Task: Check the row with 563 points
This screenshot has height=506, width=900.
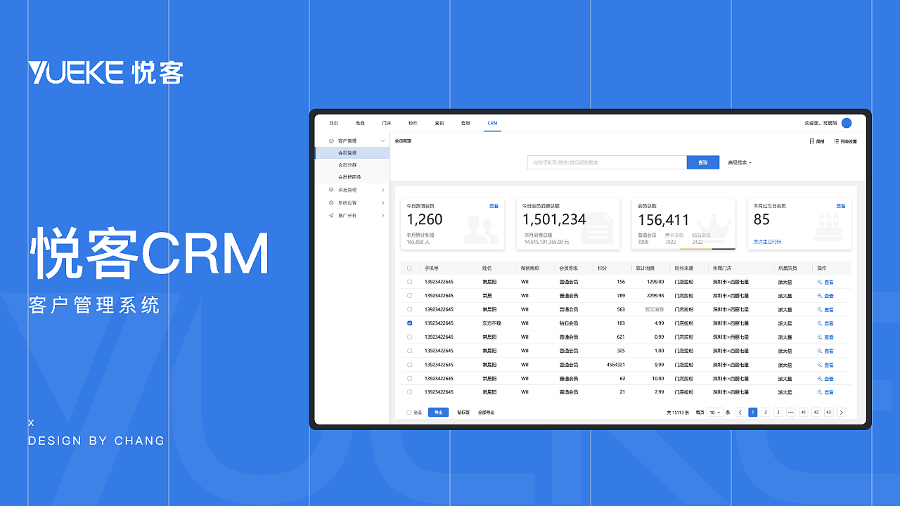Action: pos(410,309)
